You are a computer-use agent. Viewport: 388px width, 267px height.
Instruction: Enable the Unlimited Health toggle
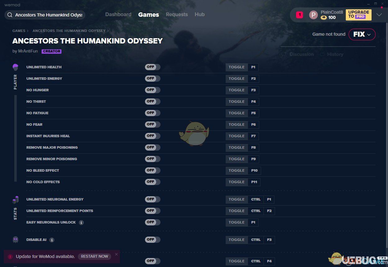152,67
